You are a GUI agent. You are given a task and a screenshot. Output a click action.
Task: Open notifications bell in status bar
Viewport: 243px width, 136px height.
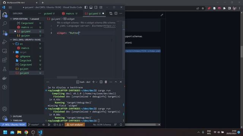point(121,125)
